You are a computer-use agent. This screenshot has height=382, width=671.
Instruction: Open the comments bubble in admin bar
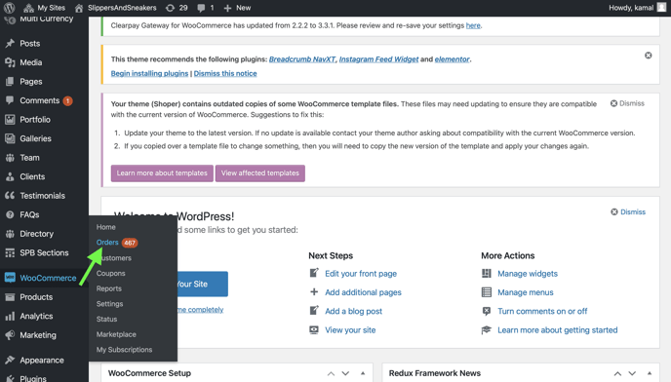[206, 8]
